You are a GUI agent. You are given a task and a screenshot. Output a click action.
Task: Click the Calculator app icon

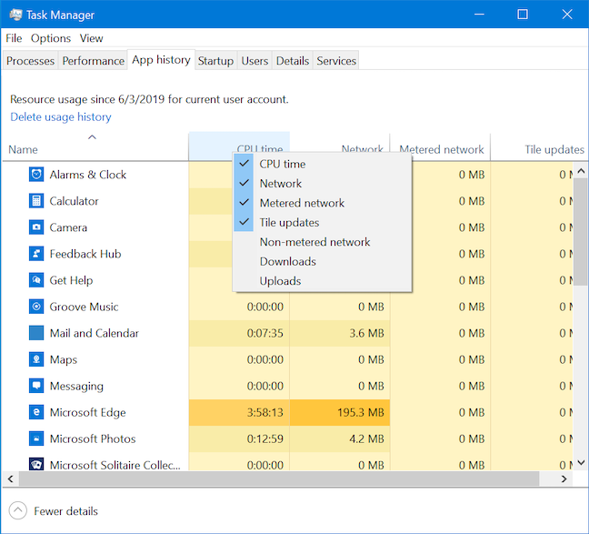click(36, 201)
